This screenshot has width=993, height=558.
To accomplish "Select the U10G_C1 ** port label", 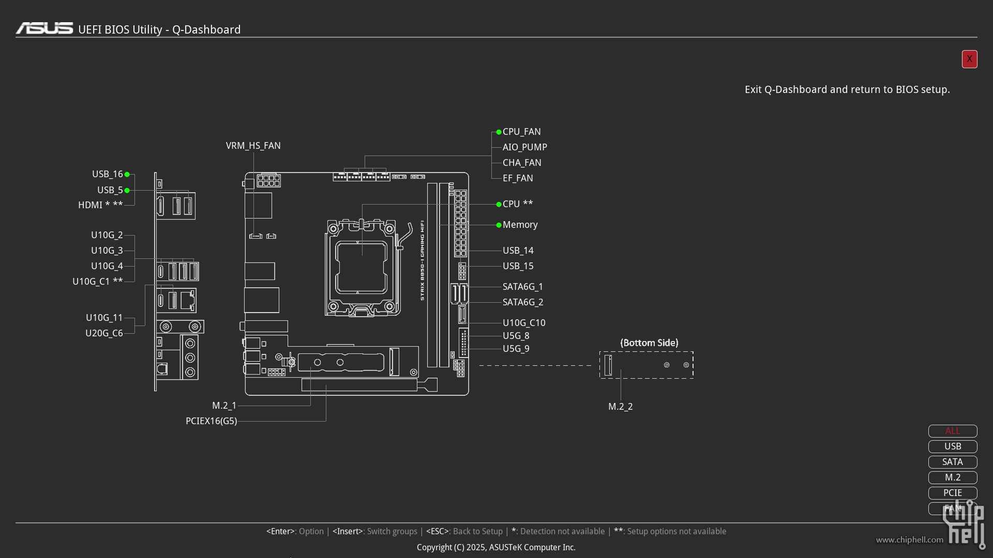I will [x=98, y=282].
